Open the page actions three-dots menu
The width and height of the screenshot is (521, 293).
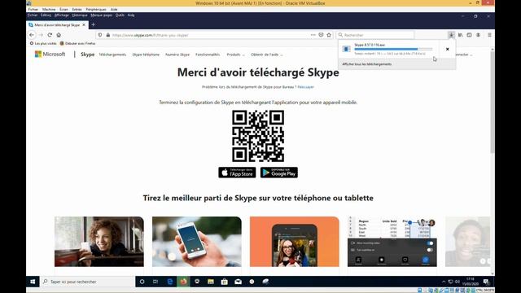click(x=313, y=35)
